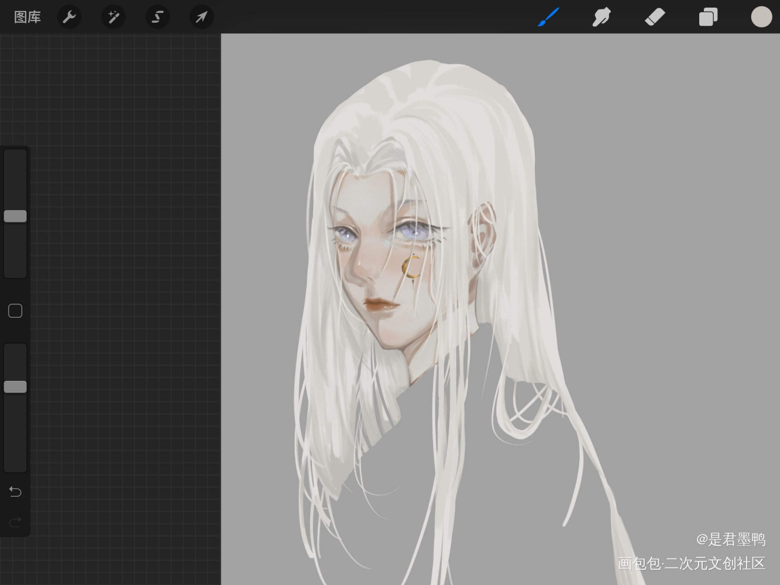Viewport: 780px width, 585px height.
Task: Open the Adjustments magic wand menu
Action: click(114, 17)
